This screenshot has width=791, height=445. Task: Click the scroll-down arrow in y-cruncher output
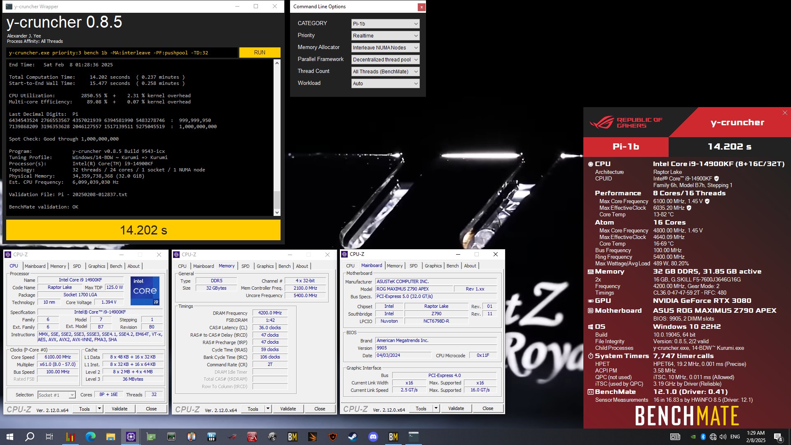pyautogui.click(x=277, y=213)
